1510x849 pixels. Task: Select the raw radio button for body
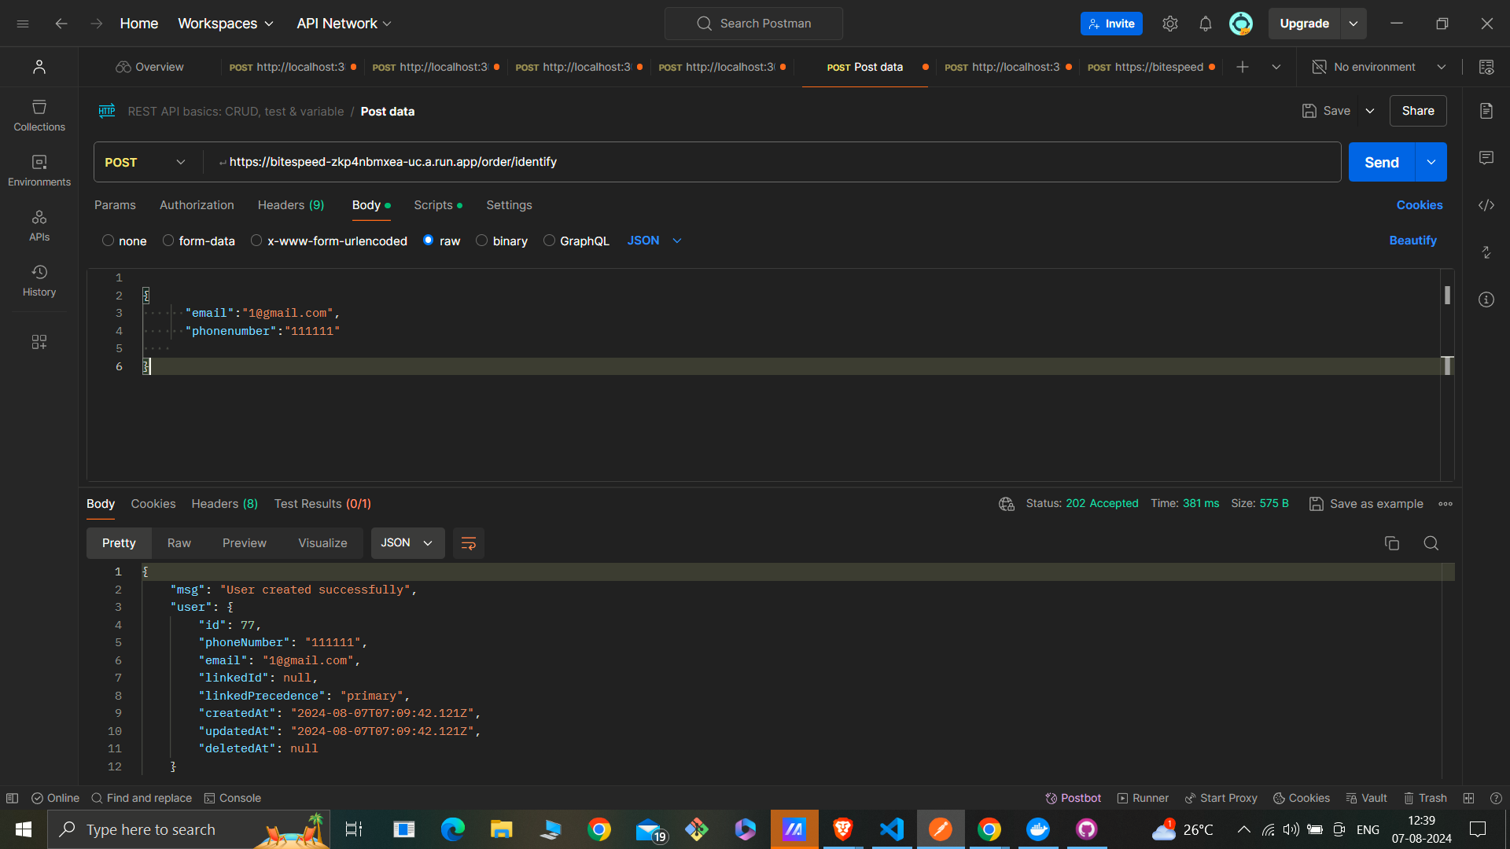429,241
